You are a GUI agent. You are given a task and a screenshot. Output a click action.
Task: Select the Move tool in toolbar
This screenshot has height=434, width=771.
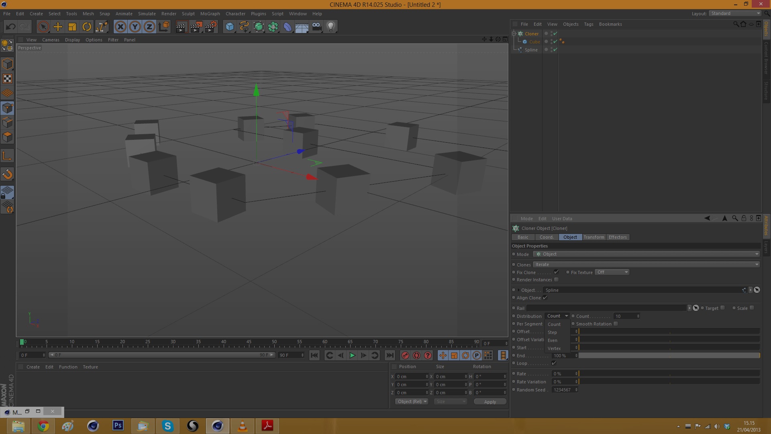(x=58, y=27)
